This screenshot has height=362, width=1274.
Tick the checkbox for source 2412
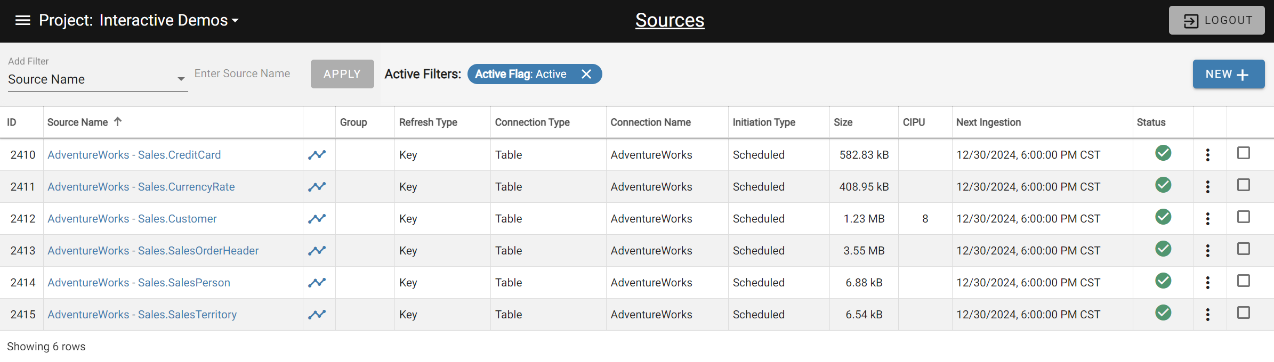pyautogui.click(x=1243, y=217)
